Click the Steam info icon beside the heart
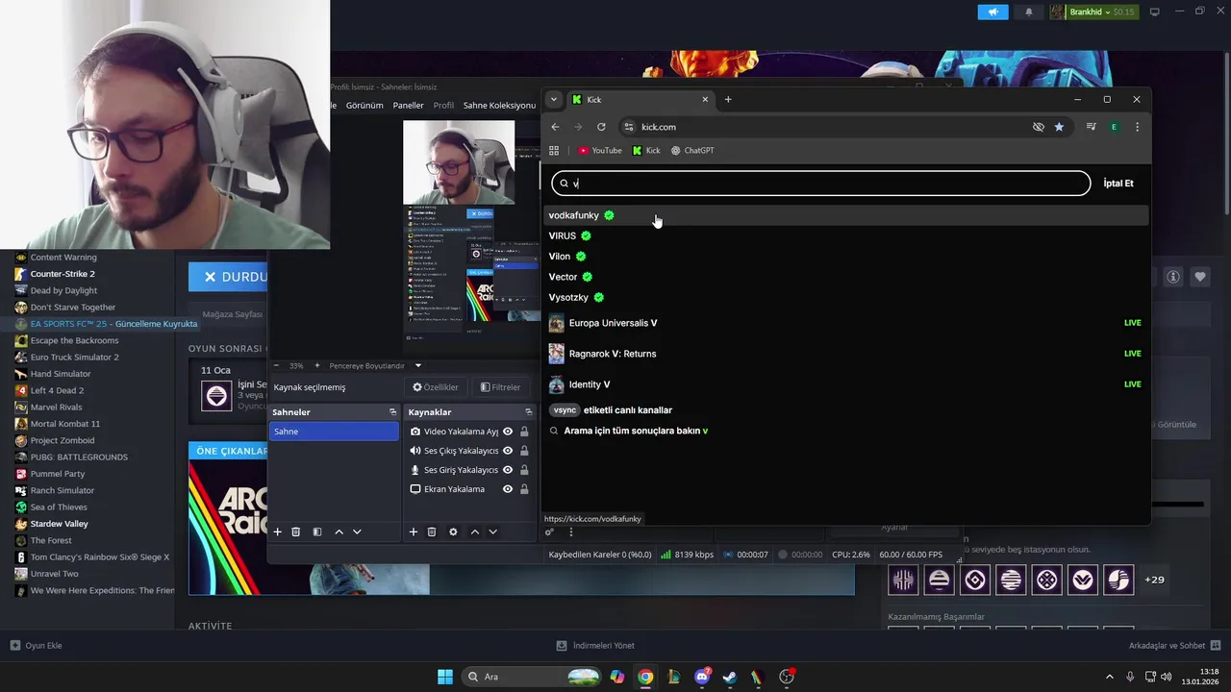The image size is (1231, 692). click(x=1173, y=277)
